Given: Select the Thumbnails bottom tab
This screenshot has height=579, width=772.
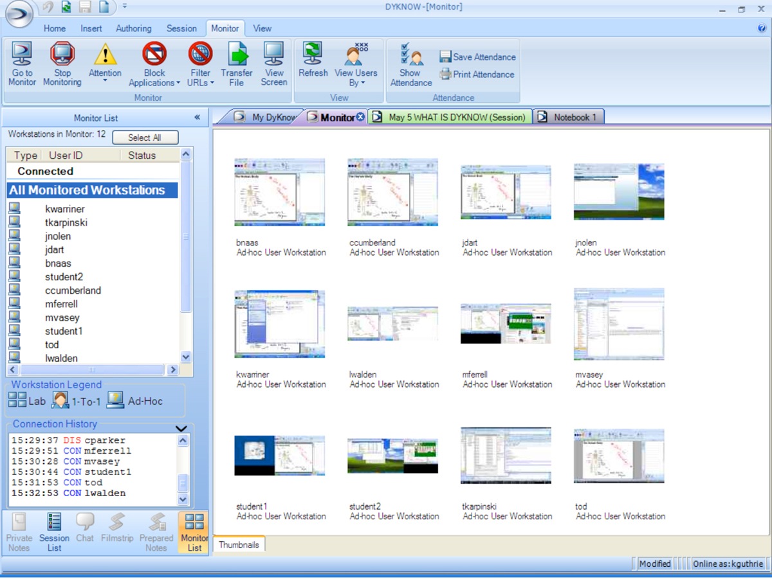Looking at the screenshot, I should 239,545.
